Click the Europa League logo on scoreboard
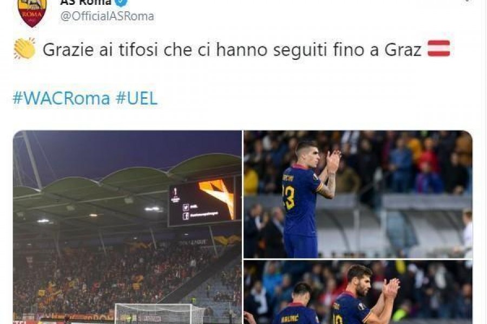Viewport: 487px width, 324px height. click(x=175, y=195)
